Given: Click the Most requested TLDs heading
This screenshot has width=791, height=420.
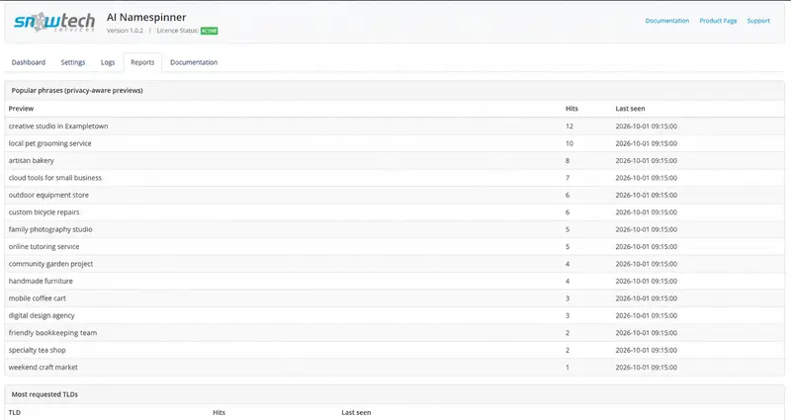Looking at the screenshot, I should coord(44,394).
